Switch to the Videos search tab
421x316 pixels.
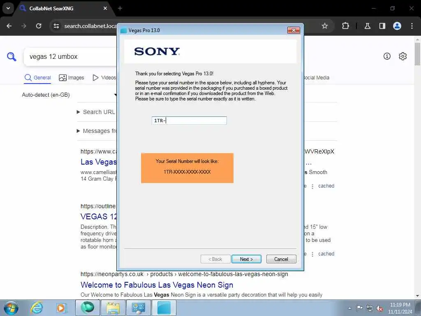point(104,78)
